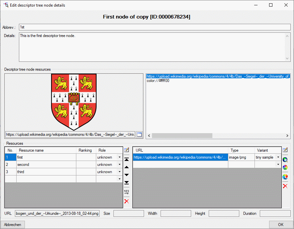Select resource row 'first'
The height and width of the screenshot is (229, 294).
[x=64, y=157]
